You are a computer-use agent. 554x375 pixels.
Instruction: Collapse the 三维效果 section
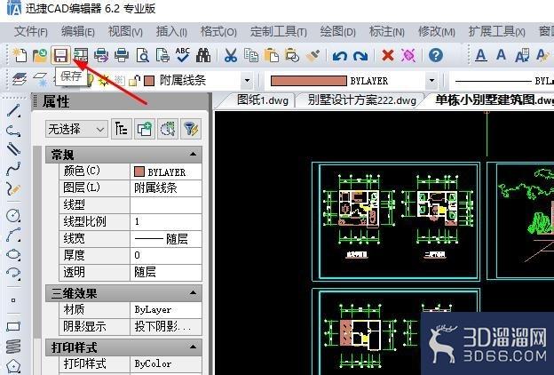click(193, 292)
